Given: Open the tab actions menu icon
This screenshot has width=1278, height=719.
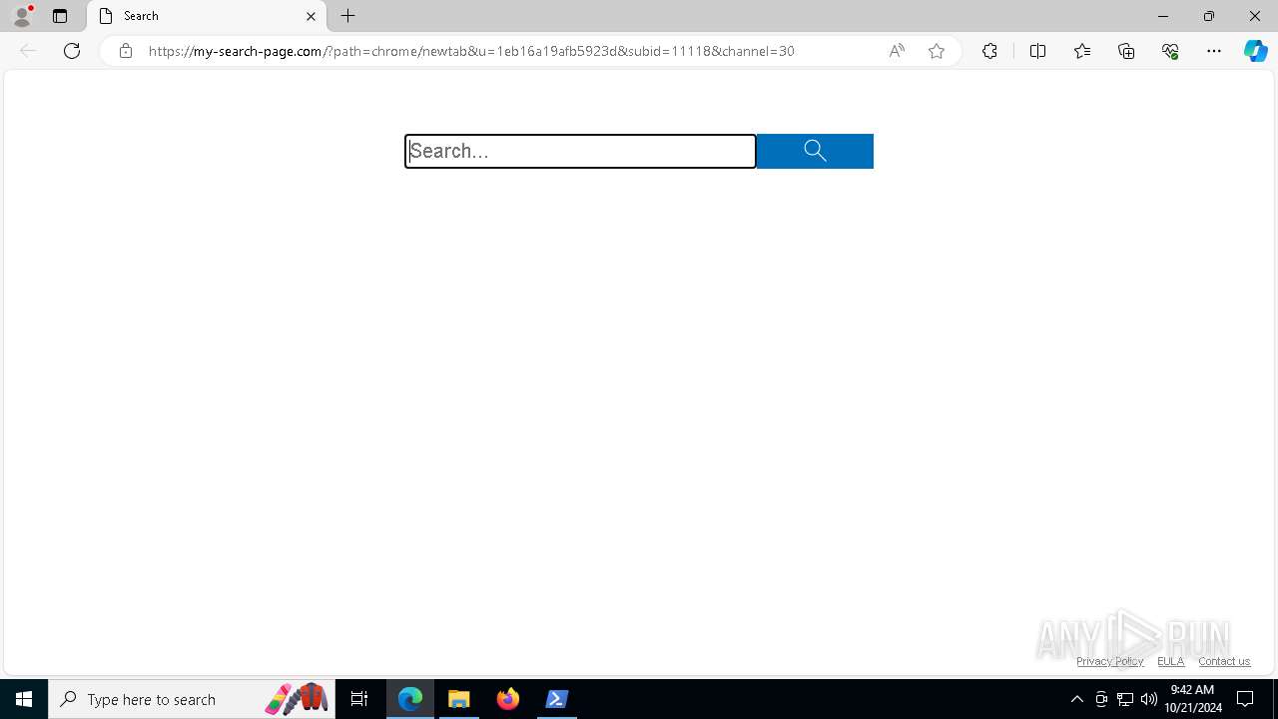Looking at the screenshot, I should [x=60, y=16].
